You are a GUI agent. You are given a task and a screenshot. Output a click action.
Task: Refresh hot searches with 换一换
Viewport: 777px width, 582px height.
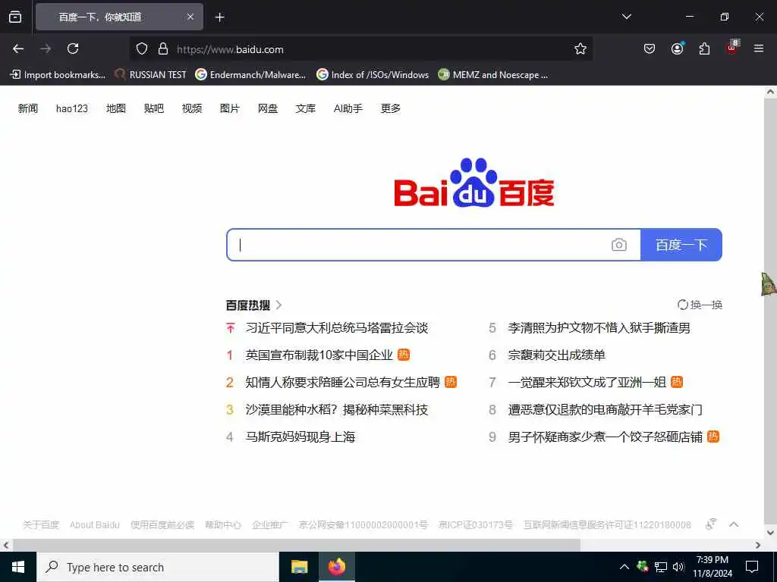[x=700, y=305]
